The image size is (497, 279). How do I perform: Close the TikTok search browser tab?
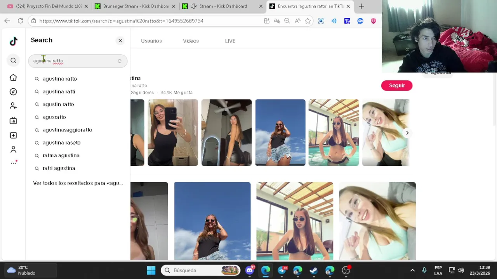click(348, 6)
